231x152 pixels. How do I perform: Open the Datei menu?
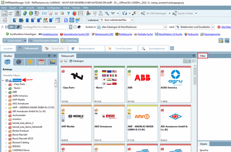(x=4, y=8)
